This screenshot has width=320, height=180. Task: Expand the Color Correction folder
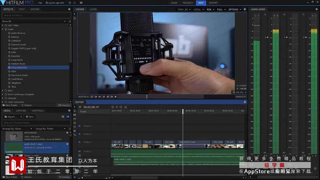click(3, 102)
